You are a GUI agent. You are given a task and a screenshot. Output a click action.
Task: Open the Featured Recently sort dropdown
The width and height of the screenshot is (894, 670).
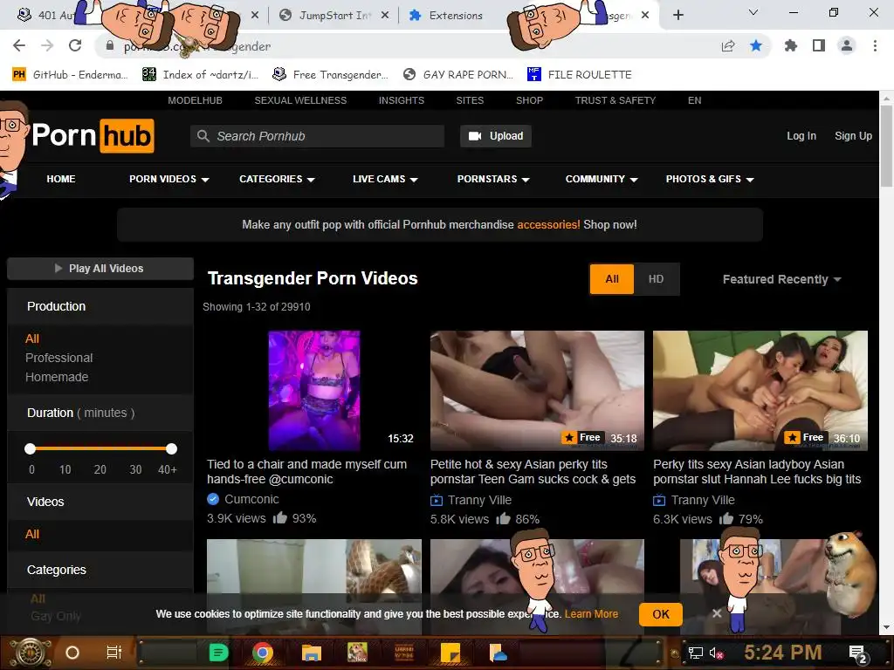coord(781,279)
